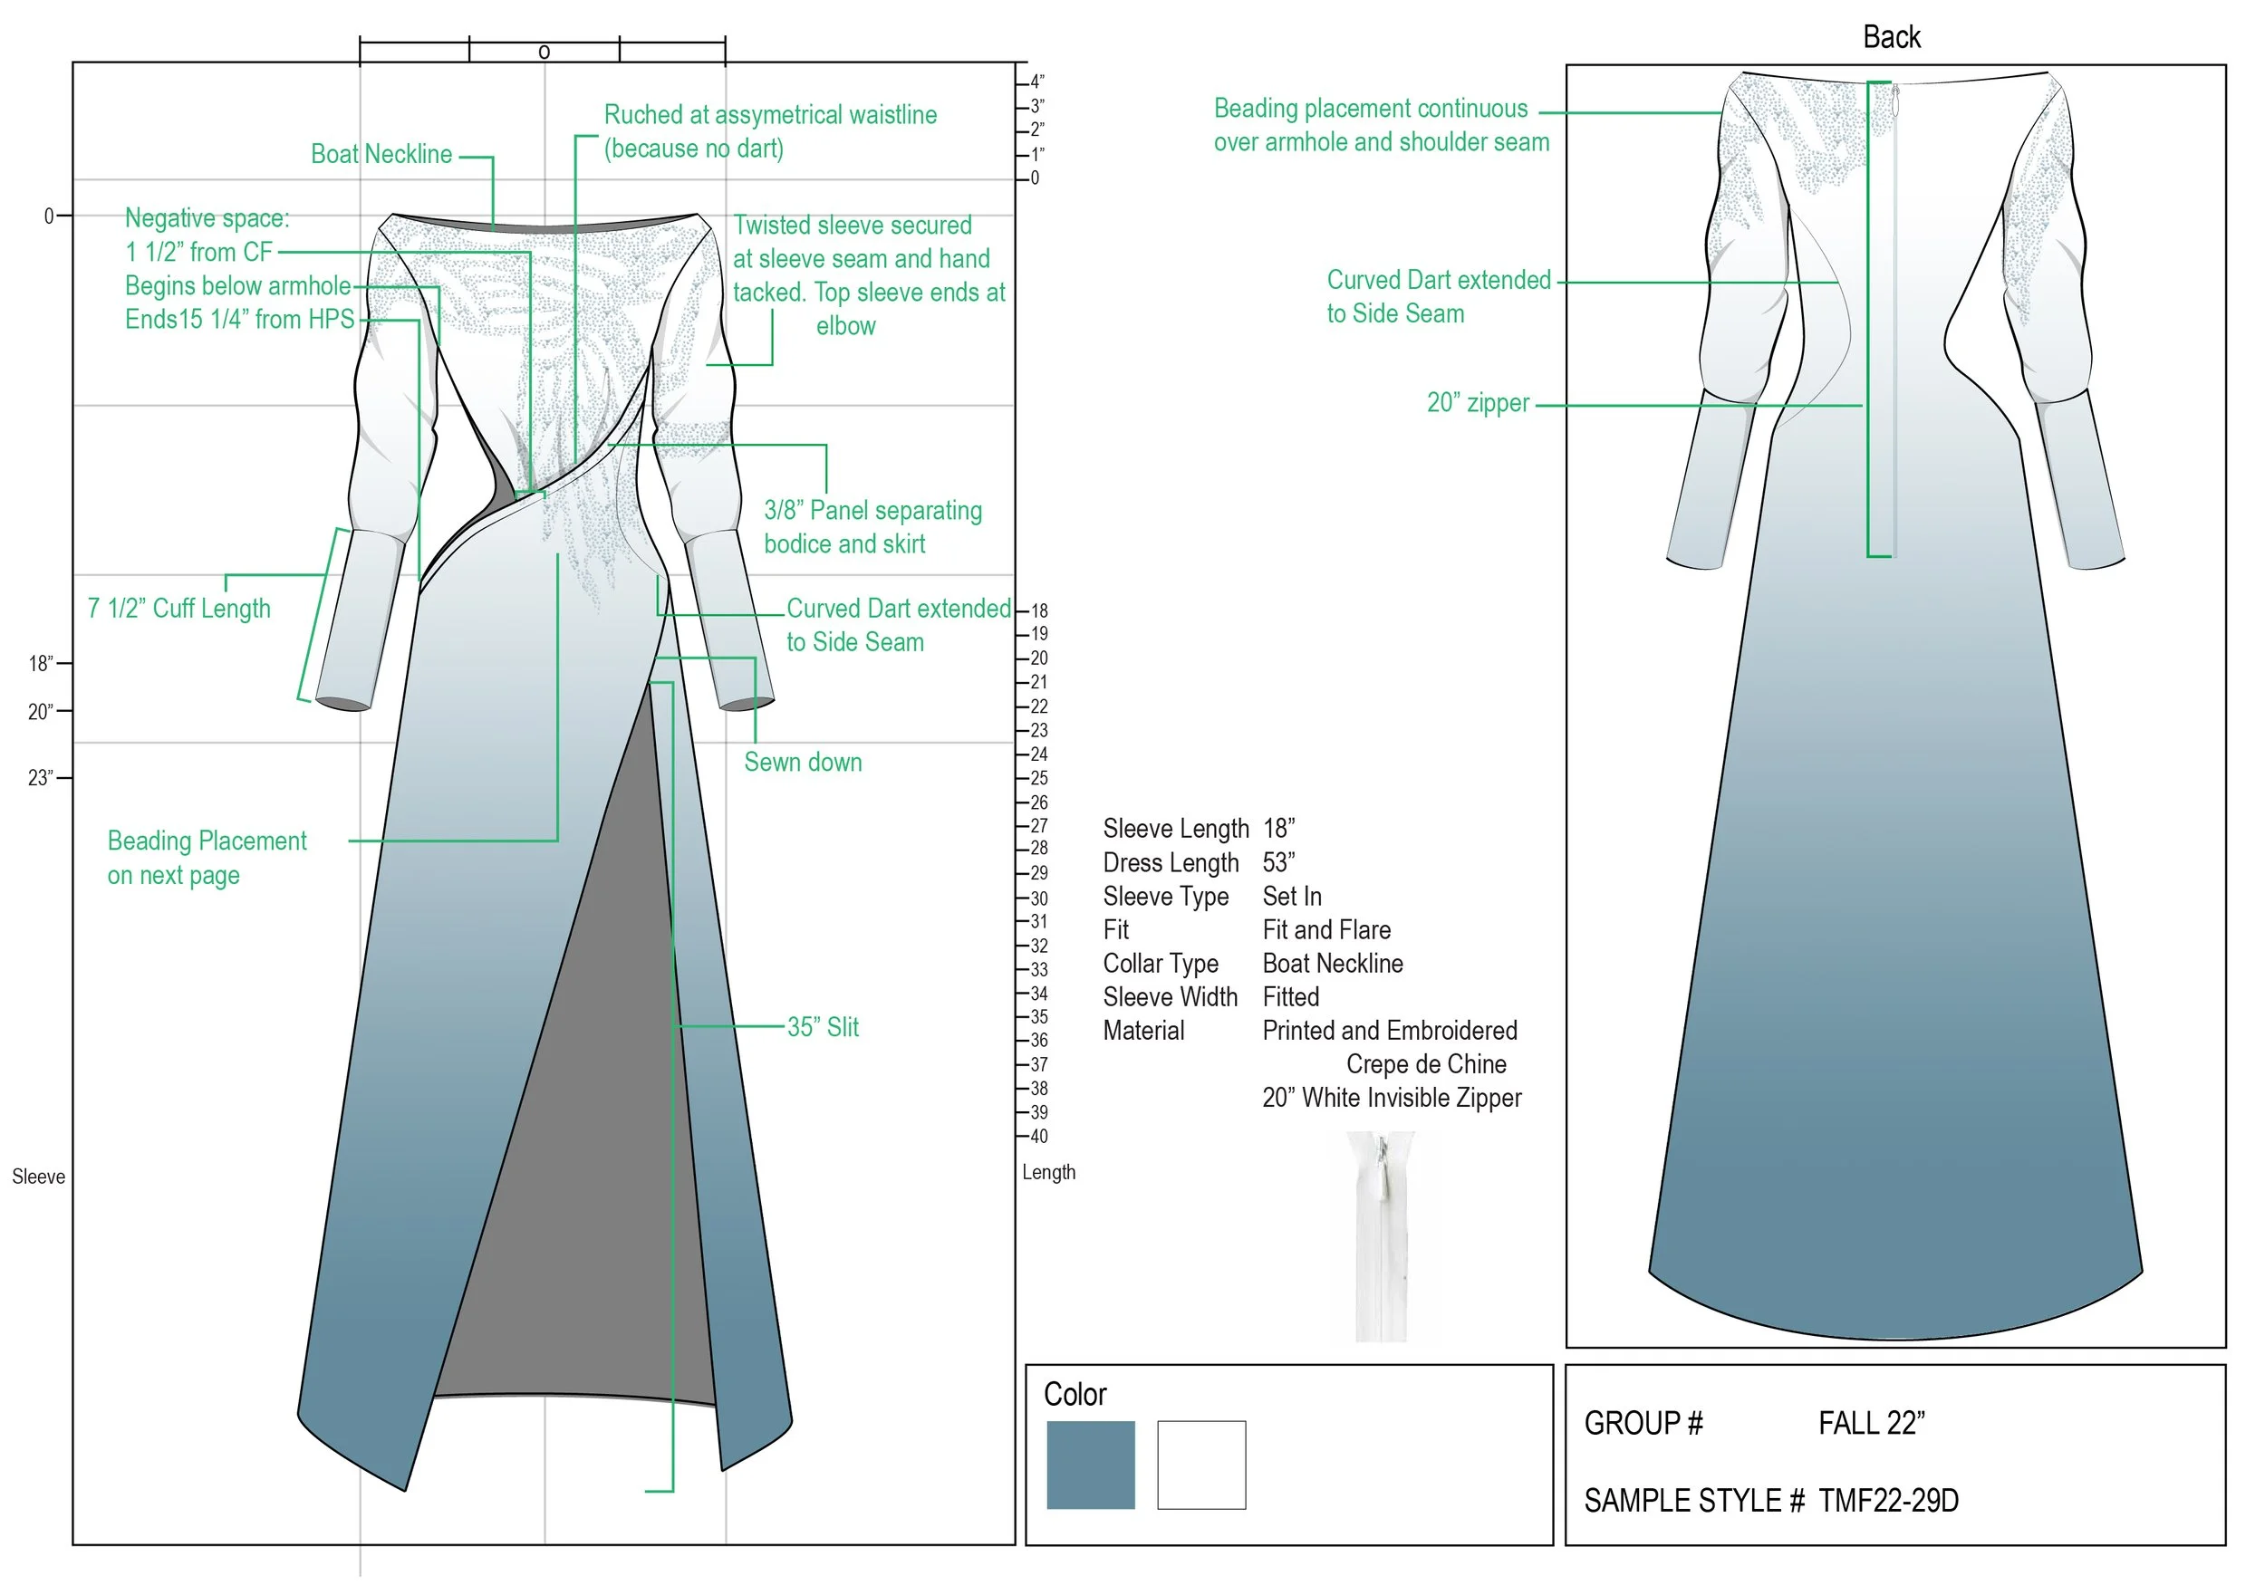Viewport: 2265px width, 1595px height.
Task: Click the 'Boat Neckline' annotation label
Action: pyautogui.click(x=381, y=154)
